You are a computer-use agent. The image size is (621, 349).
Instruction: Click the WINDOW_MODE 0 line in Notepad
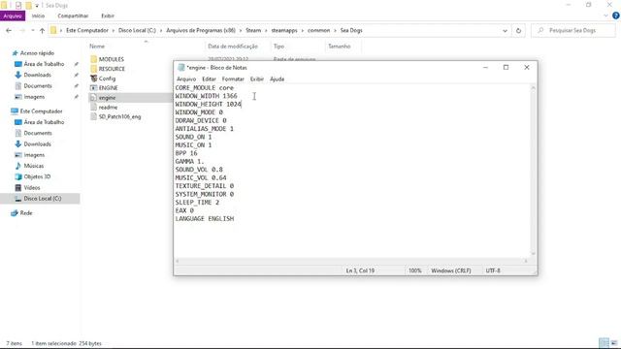click(x=199, y=112)
